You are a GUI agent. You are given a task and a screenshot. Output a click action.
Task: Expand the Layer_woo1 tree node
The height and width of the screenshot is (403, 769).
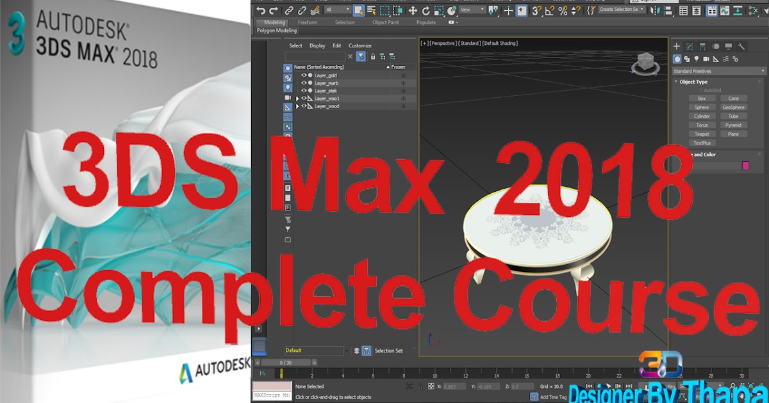[x=297, y=99]
